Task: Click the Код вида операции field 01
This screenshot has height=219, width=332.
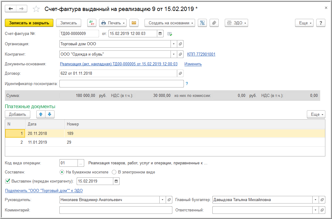Action: coord(69,163)
